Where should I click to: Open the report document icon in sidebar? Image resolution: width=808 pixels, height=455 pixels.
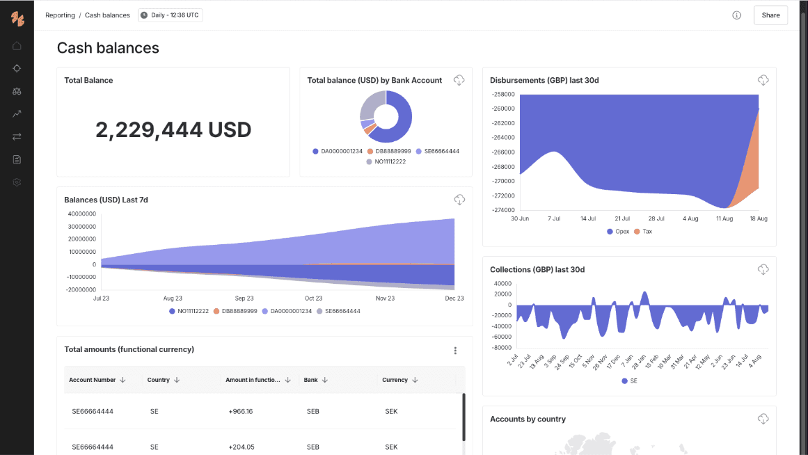click(x=17, y=159)
